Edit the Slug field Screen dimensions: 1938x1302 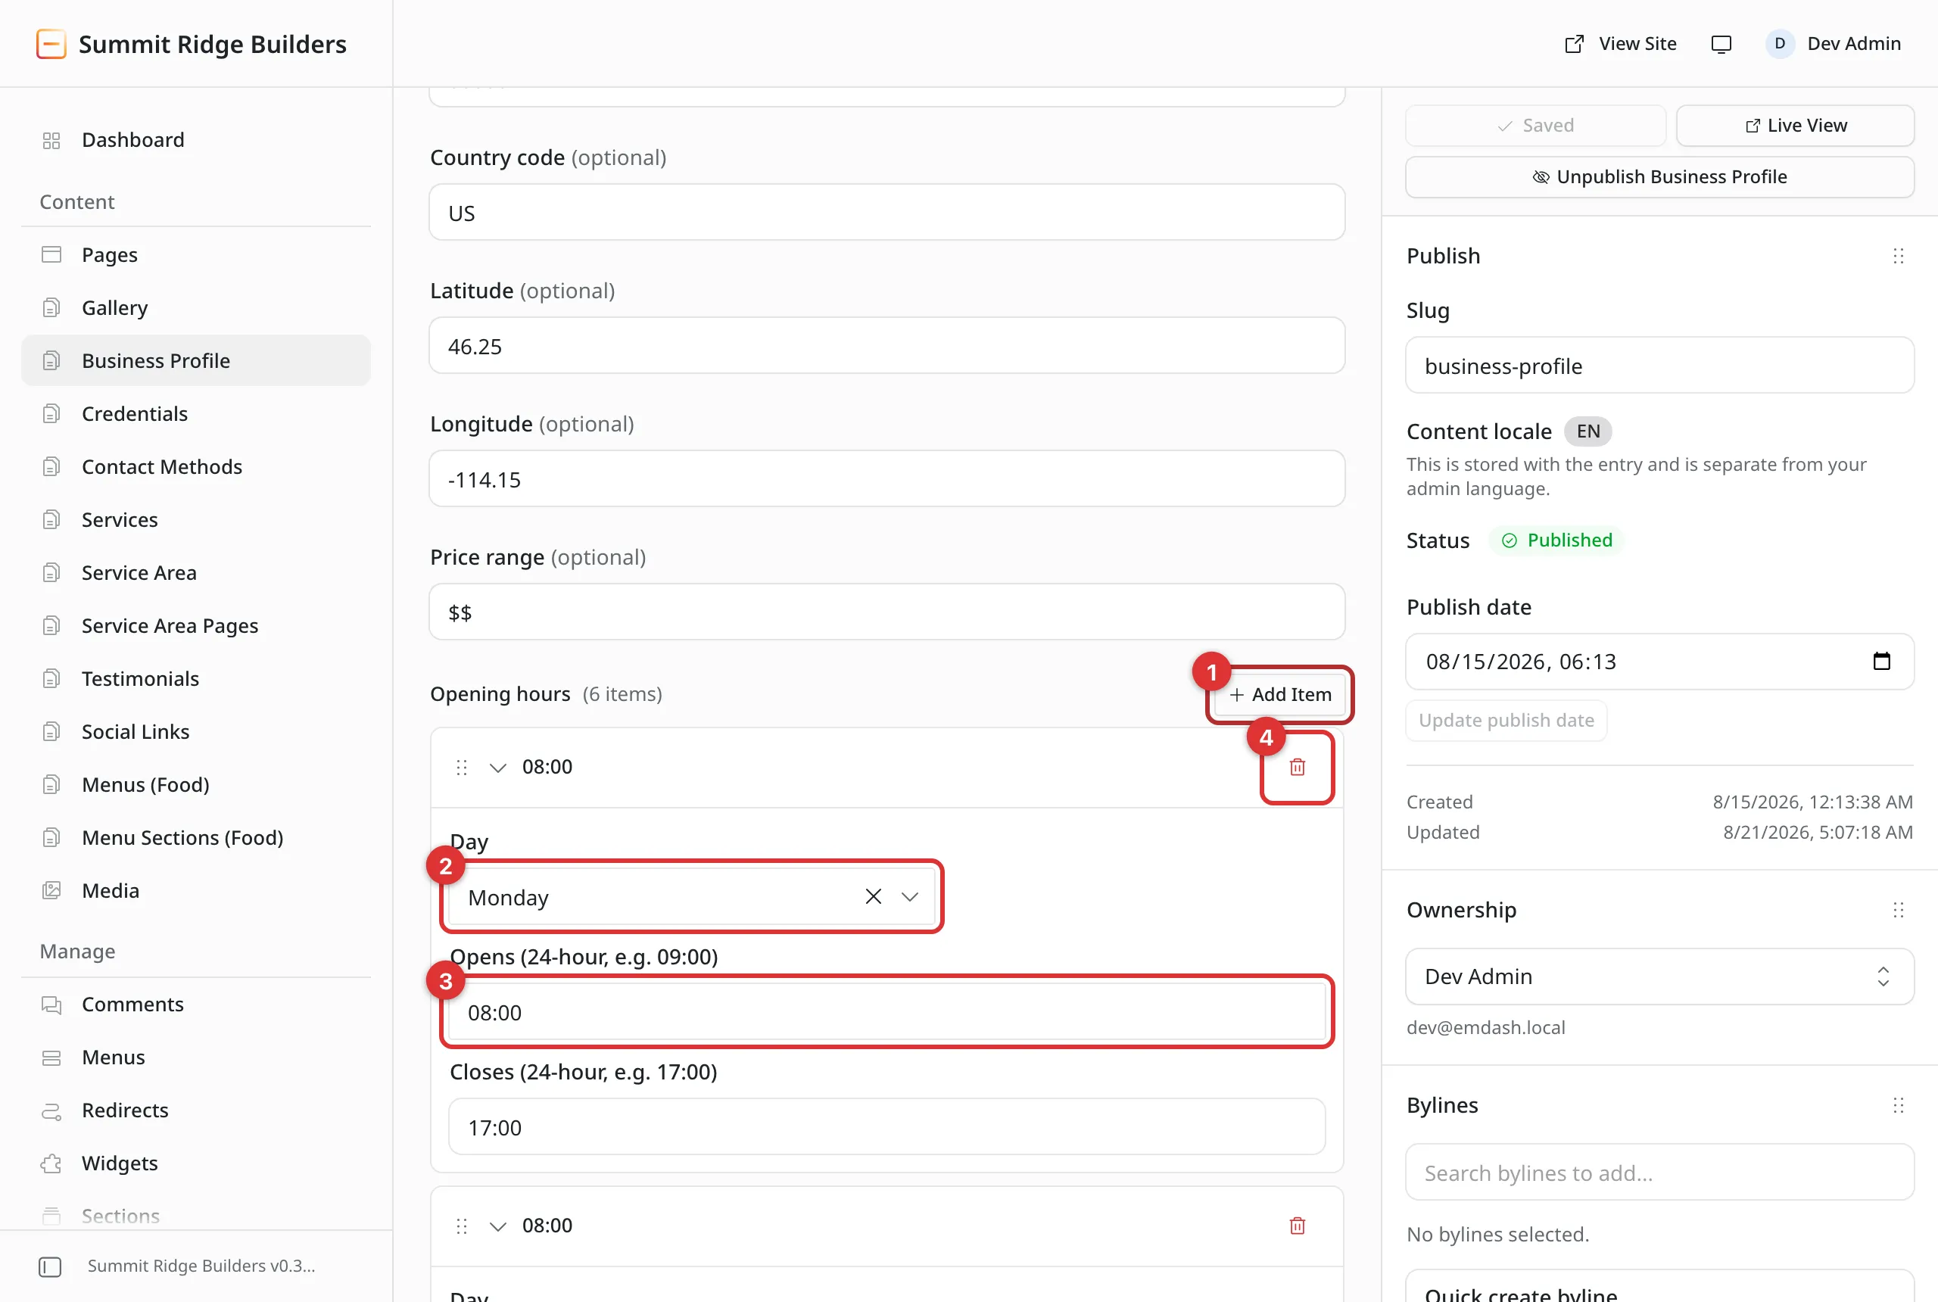tap(1660, 366)
